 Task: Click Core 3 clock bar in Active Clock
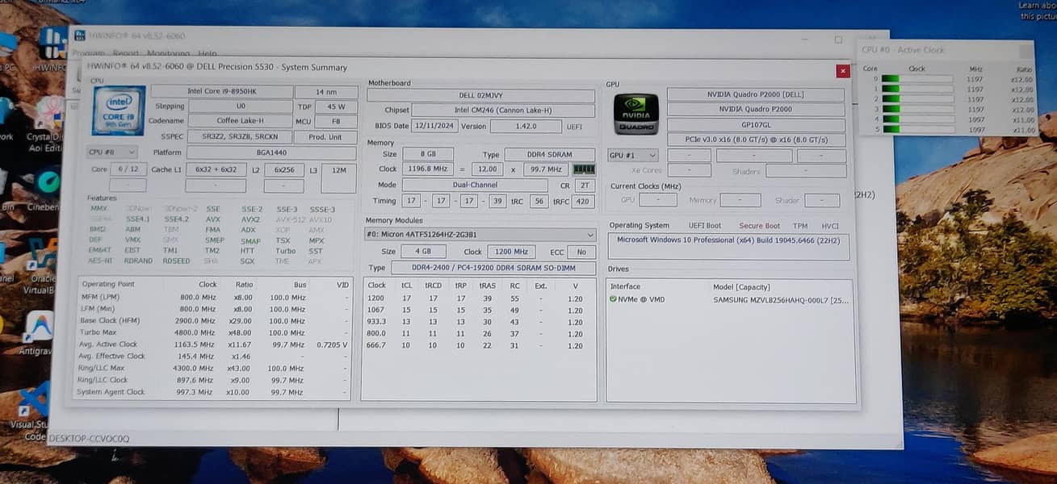click(x=916, y=109)
